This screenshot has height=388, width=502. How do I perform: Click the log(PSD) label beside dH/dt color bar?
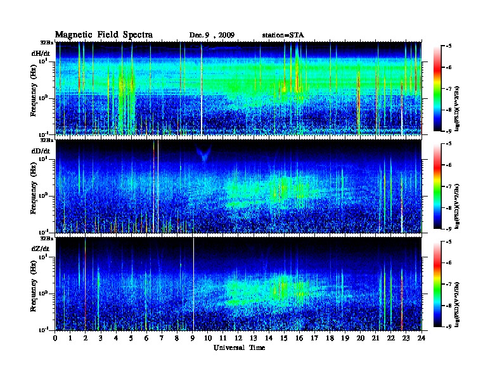458,108
